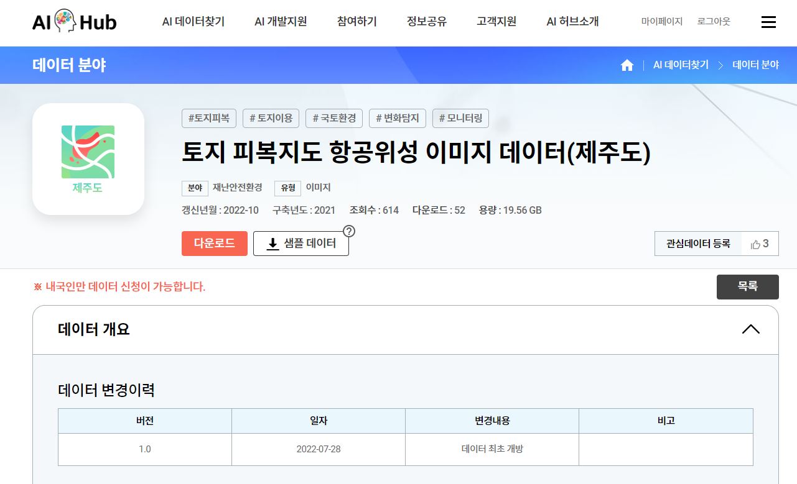Collapse the 데이터 개요 section chevron
The image size is (797, 484).
(x=750, y=329)
